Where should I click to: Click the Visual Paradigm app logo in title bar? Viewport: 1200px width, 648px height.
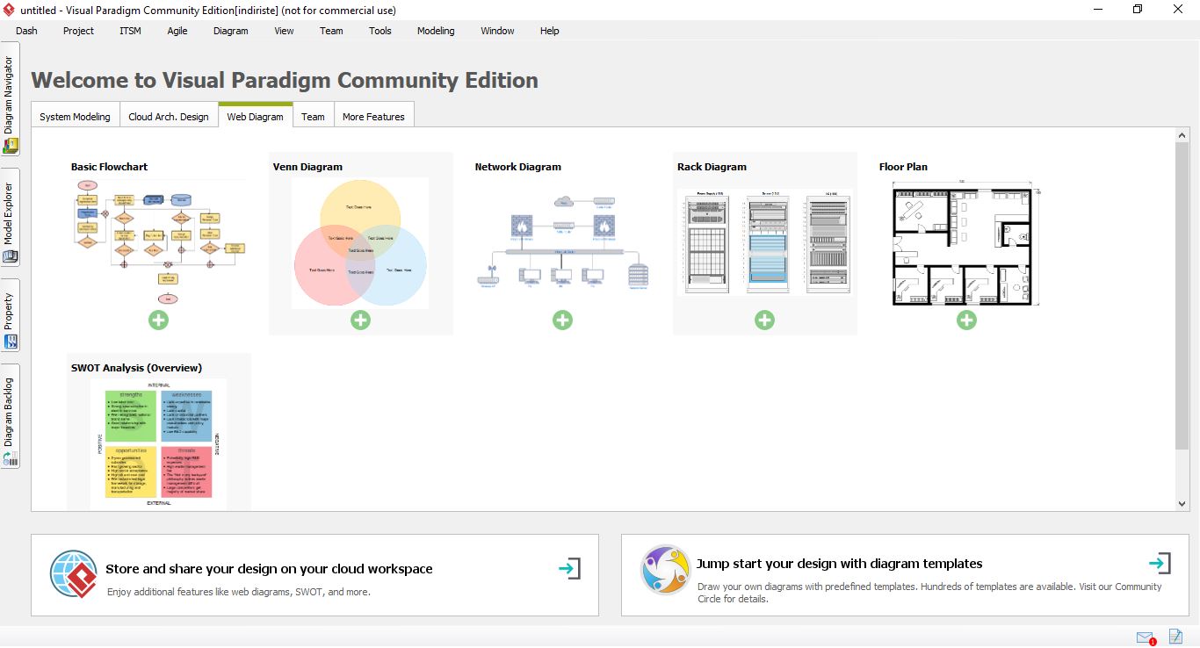9,10
